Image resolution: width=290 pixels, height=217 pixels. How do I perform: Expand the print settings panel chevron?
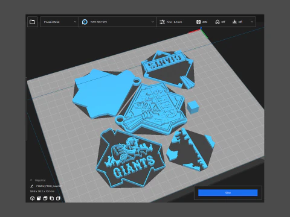click(252, 22)
